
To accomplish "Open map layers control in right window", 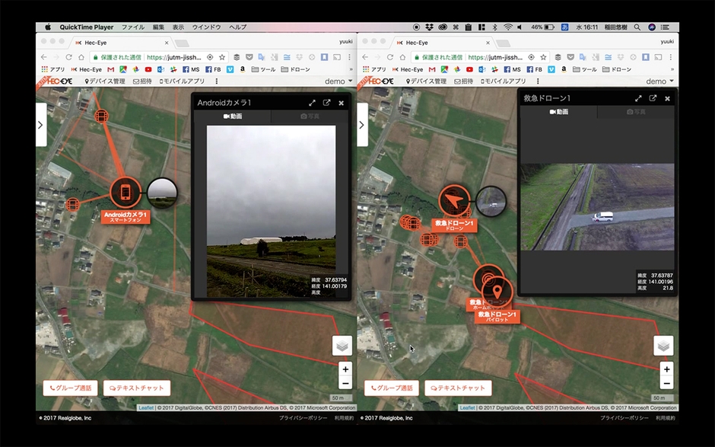I will [x=663, y=346].
